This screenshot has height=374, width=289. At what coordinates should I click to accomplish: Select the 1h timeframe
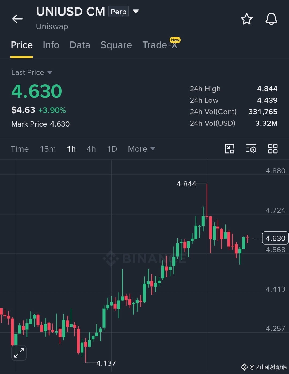coord(71,149)
